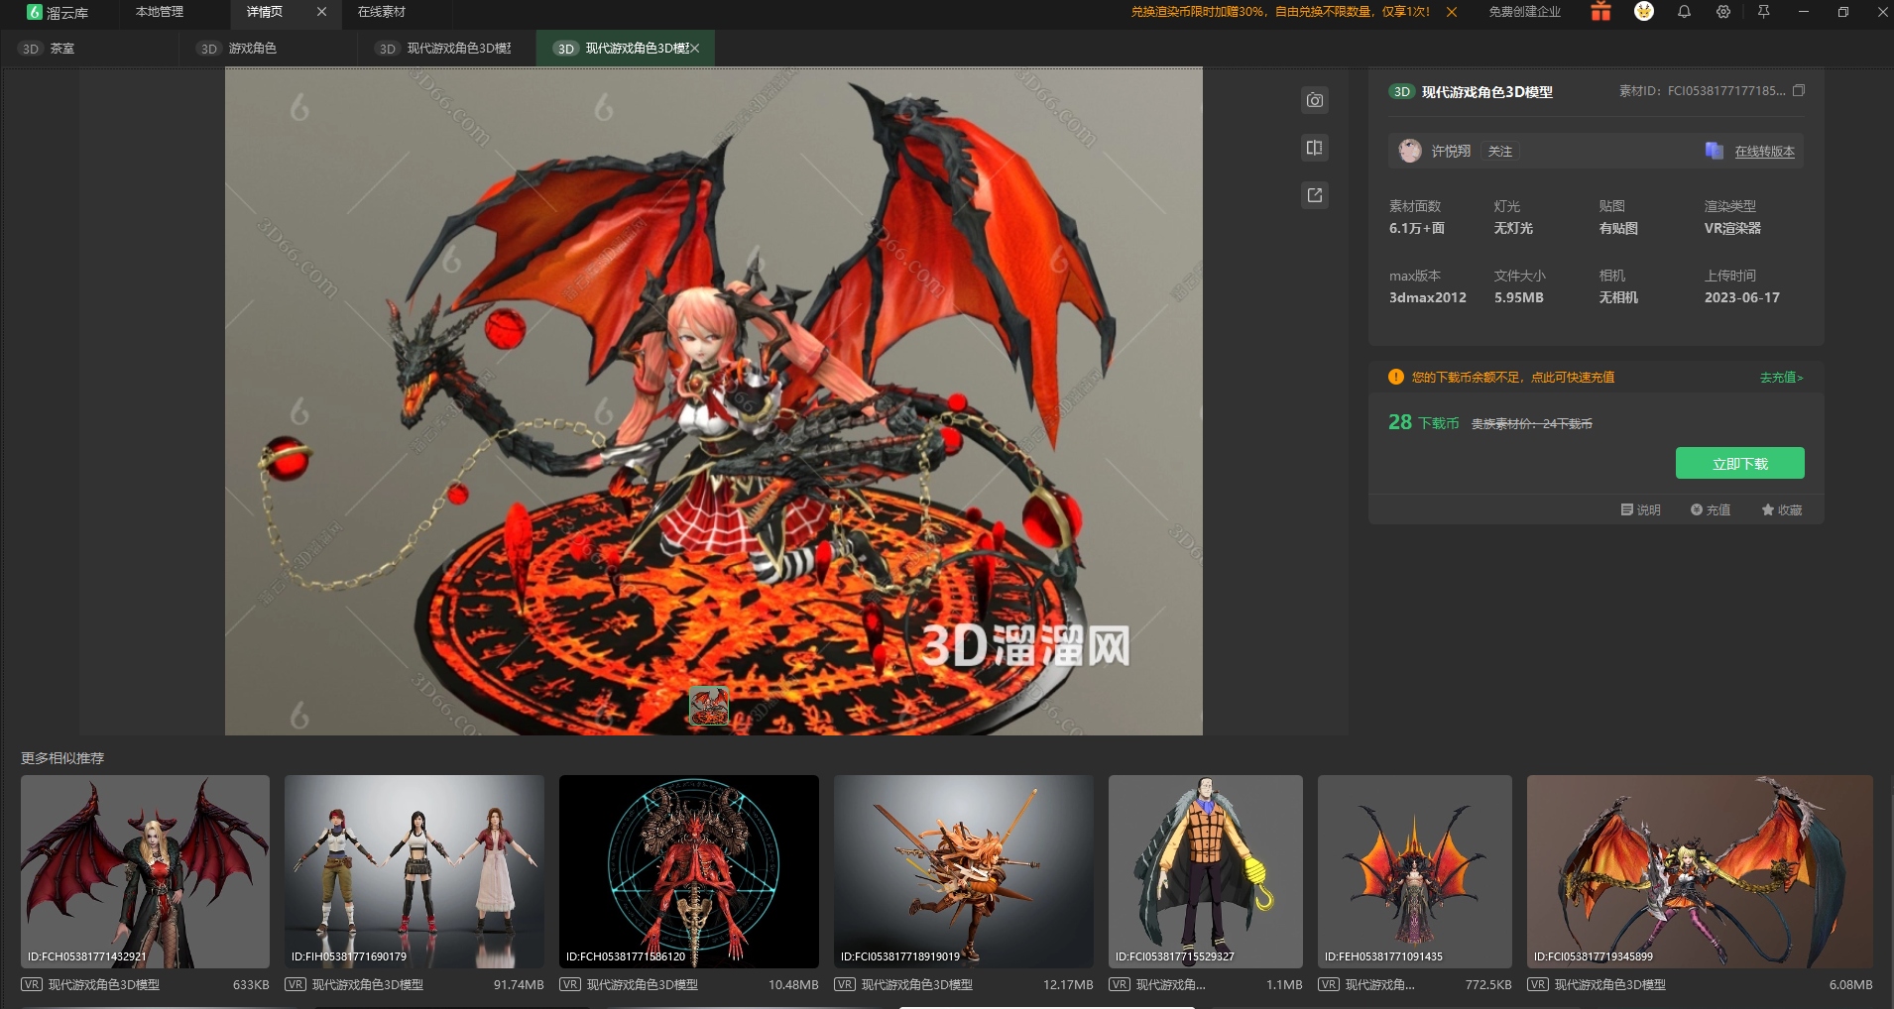Open recommended model ID FCI0538177718919019
The height and width of the screenshot is (1009, 1894).
pyautogui.click(x=964, y=871)
